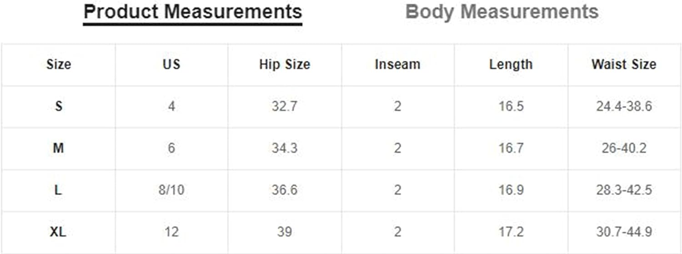Image resolution: width=682 pixels, height=254 pixels.
Task: Click hip size value 36.6
Action: 285,190
